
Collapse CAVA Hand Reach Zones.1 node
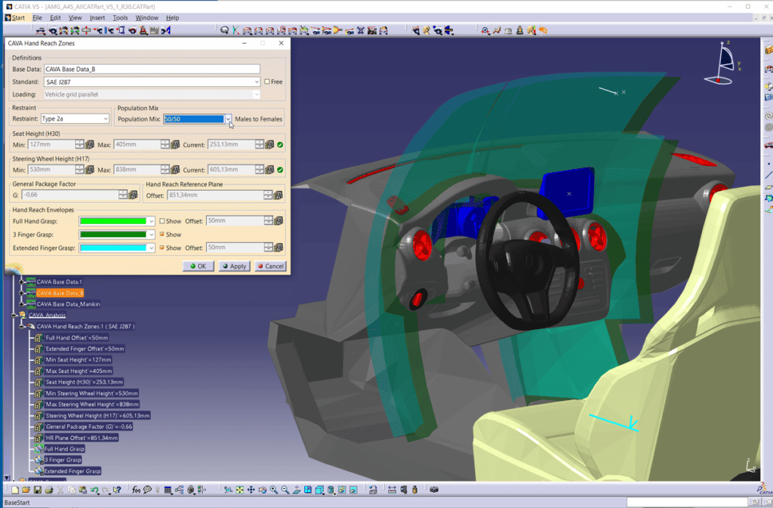click(22, 326)
